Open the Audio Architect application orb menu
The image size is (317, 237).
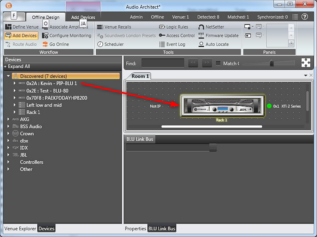(x=8, y=6)
